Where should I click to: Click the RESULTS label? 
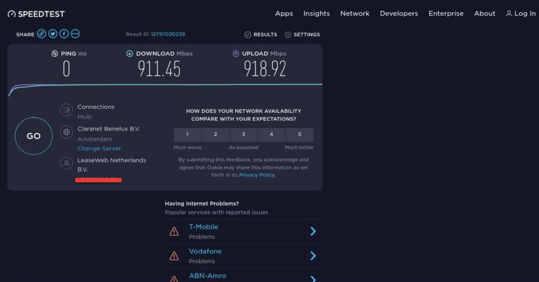point(265,35)
